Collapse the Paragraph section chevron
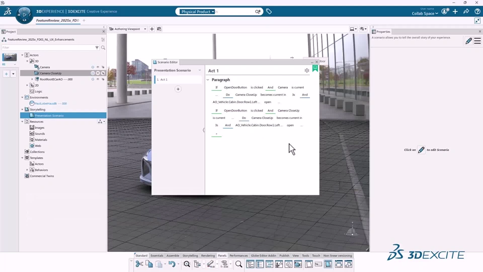Viewport: 483px width, 272px height. click(208, 80)
